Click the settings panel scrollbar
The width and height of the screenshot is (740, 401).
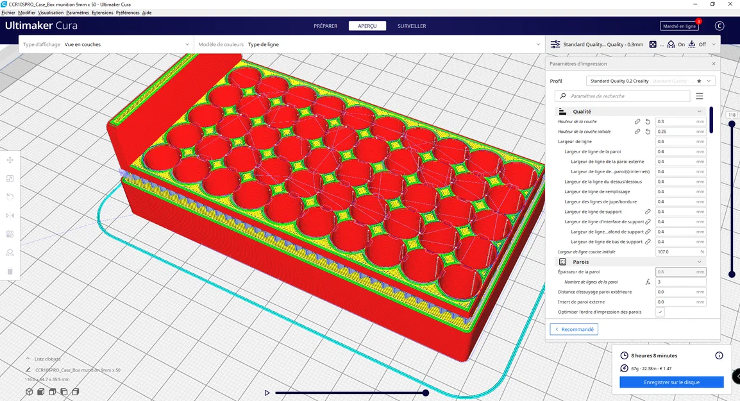pos(711,121)
